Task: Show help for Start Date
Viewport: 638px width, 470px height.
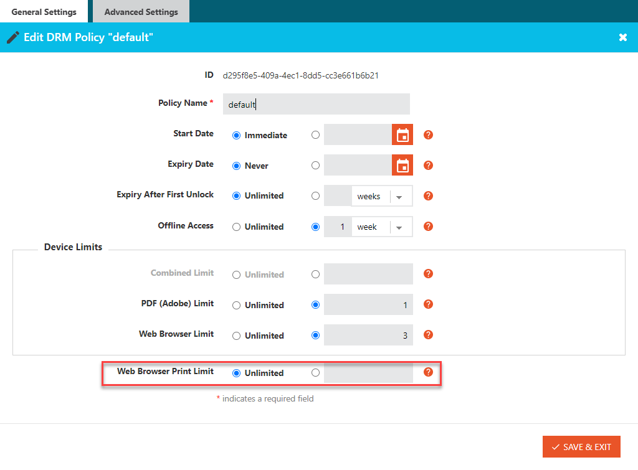Action: 428,135
